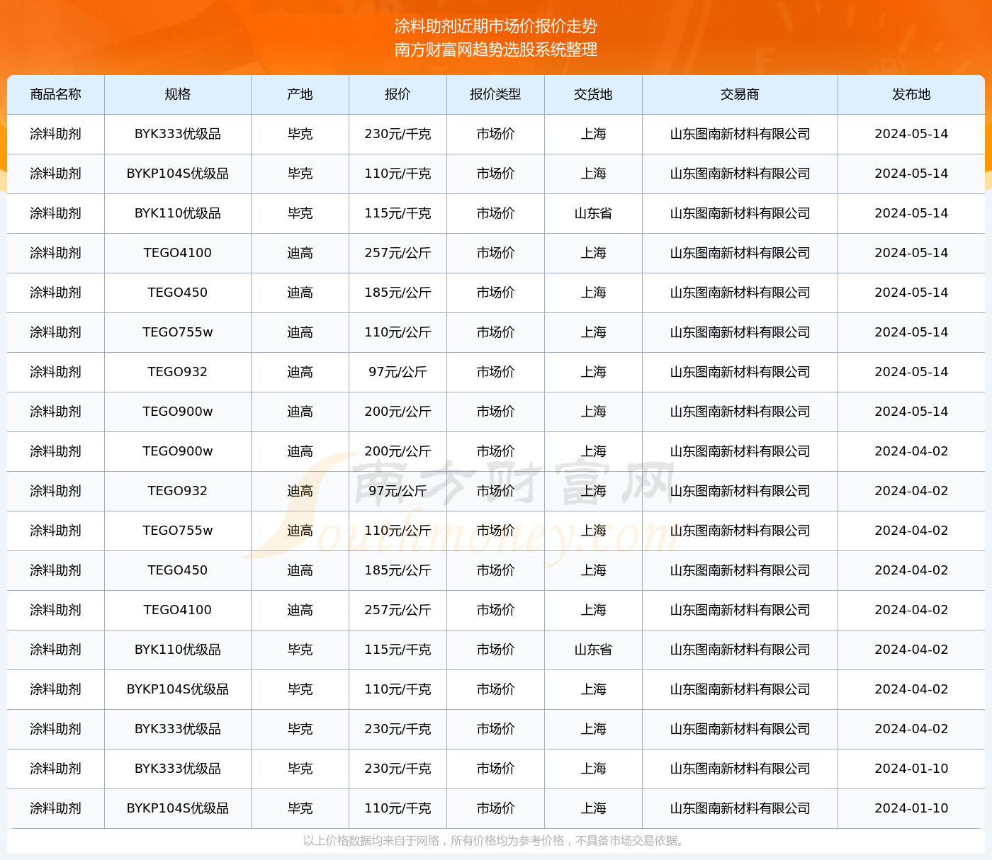Click the 商品名称 column header
This screenshot has height=860, width=992.
tap(56, 94)
